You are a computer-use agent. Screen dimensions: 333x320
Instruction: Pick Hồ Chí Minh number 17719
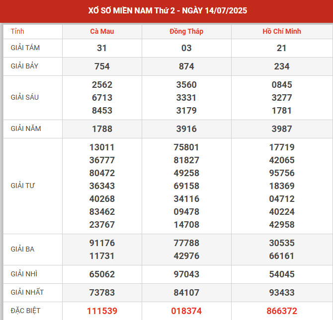coord(282,147)
